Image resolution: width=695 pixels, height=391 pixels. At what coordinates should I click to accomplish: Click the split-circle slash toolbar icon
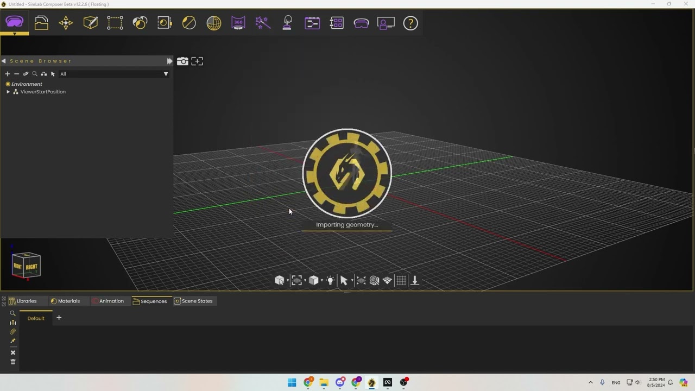tap(189, 23)
